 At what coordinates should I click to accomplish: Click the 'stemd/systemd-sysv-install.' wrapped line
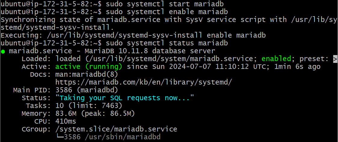pyautogui.click(x=57, y=27)
